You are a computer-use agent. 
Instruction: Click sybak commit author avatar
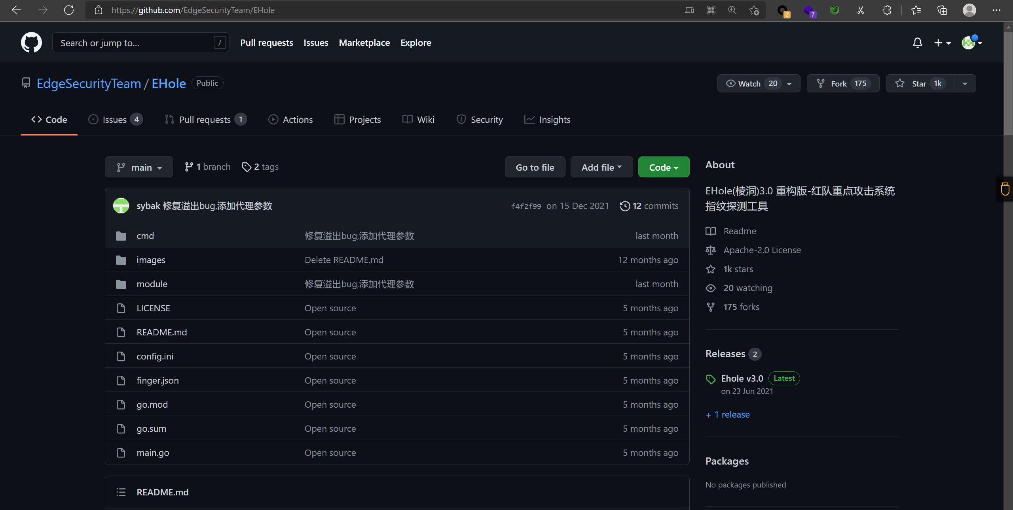click(121, 206)
